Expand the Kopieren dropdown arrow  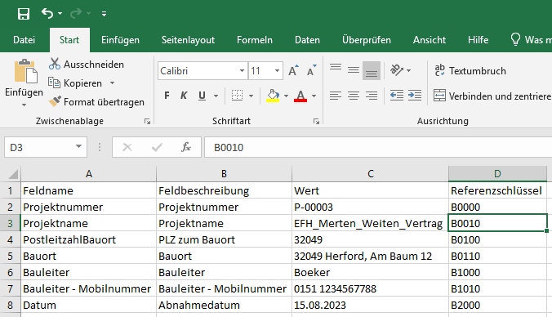pyautogui.click(x=113, y=83)
